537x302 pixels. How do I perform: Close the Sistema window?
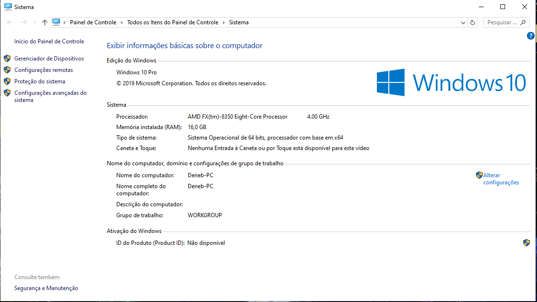click(524, 7)
